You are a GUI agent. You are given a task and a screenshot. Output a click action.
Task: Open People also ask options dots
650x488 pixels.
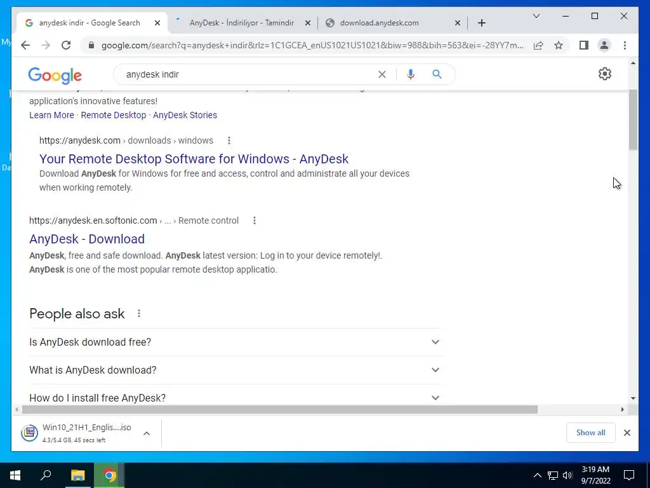pos(139,314)
